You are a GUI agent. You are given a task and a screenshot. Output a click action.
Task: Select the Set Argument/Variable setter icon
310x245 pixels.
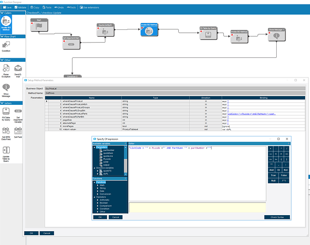(x=18, y=115)
